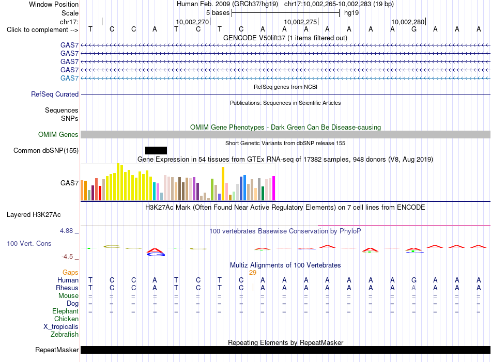The height and width of the screenshot is (362, 491).
Task: Click the Layered H3K27Ac track label
Action: tap(34, 215)
